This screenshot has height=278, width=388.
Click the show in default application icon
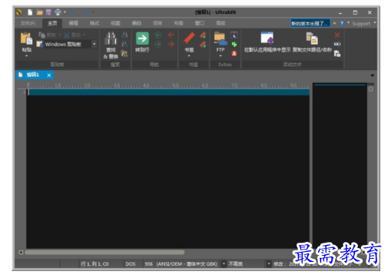[x=267, y=38]
